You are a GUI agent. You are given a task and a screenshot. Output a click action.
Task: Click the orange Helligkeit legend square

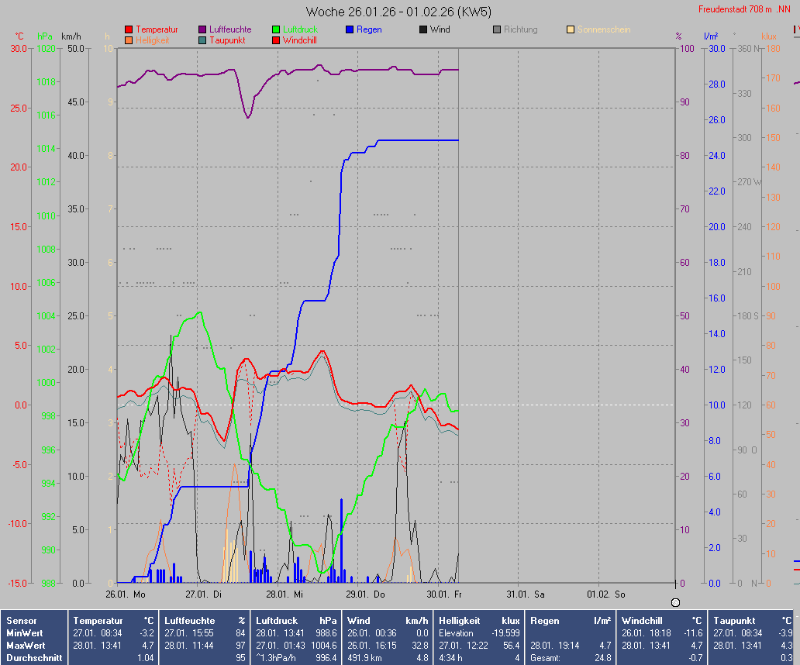(129, 40)
